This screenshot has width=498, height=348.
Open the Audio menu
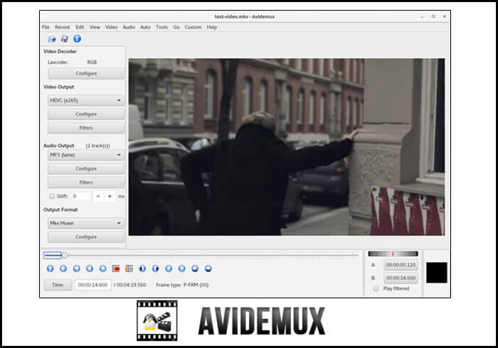129,27
